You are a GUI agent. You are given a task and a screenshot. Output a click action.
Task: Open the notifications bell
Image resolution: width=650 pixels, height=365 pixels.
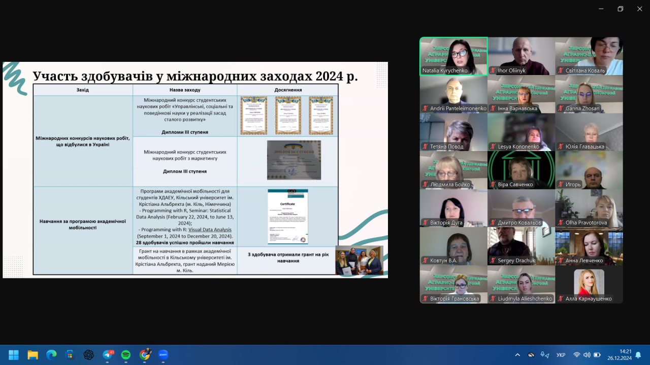click(x=638, y=355)
